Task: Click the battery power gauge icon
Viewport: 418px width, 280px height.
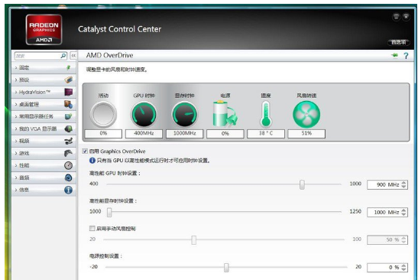Action: (225, 114)
